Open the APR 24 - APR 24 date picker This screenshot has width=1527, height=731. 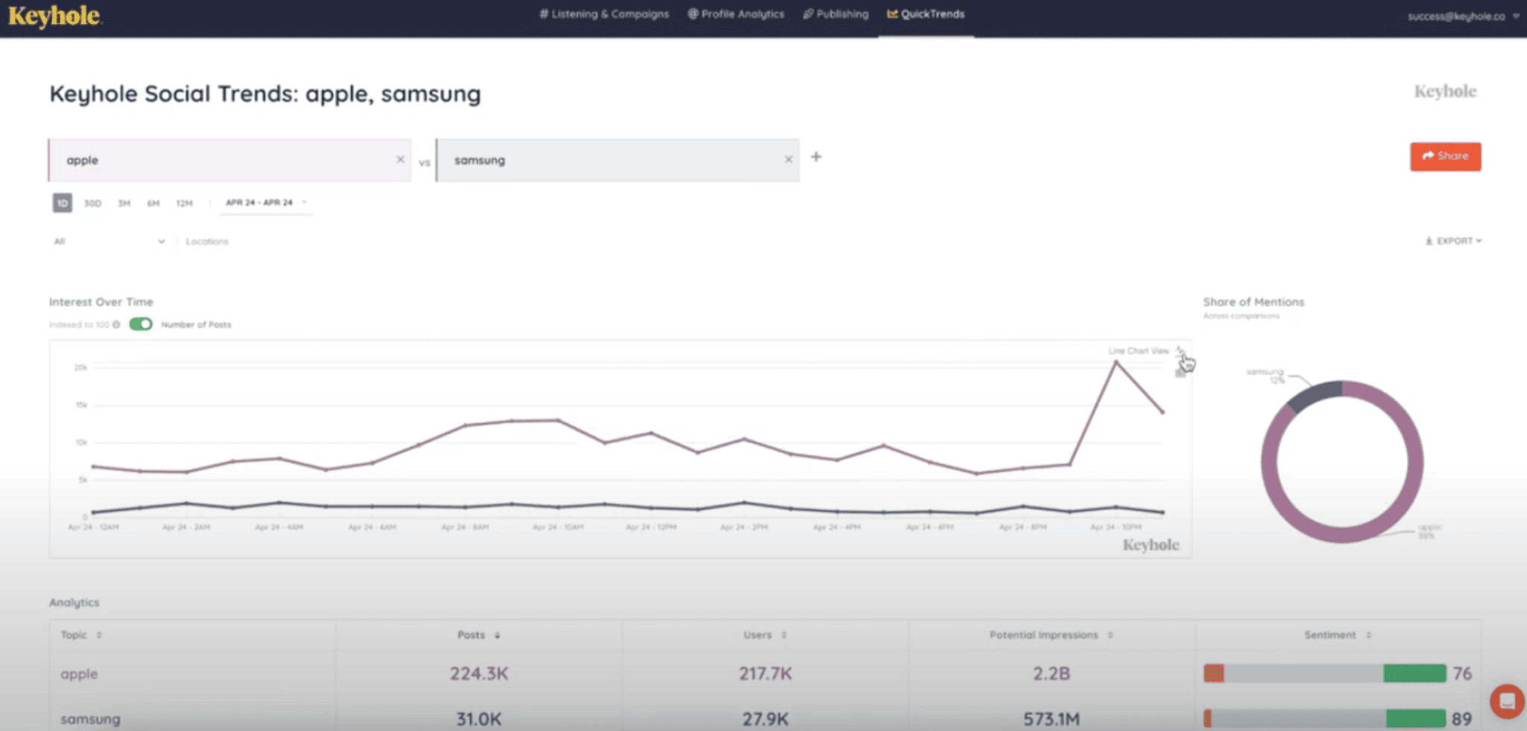(x=266, y=203)
